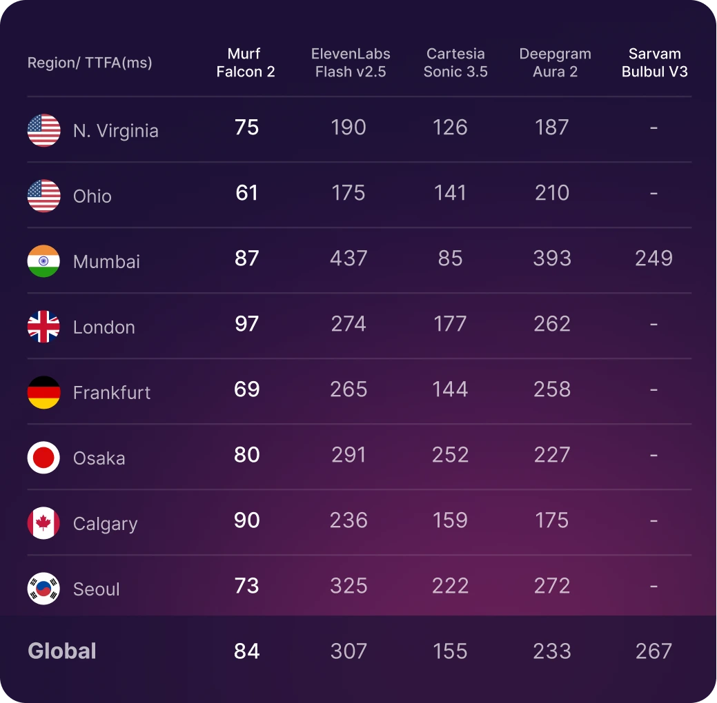
Task: Click the Region/ TTFA(ms) header label
Action: coord(90,63)
